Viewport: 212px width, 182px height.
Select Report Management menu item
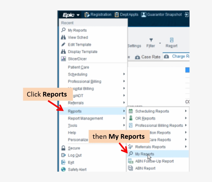click(x=85, y=118)
